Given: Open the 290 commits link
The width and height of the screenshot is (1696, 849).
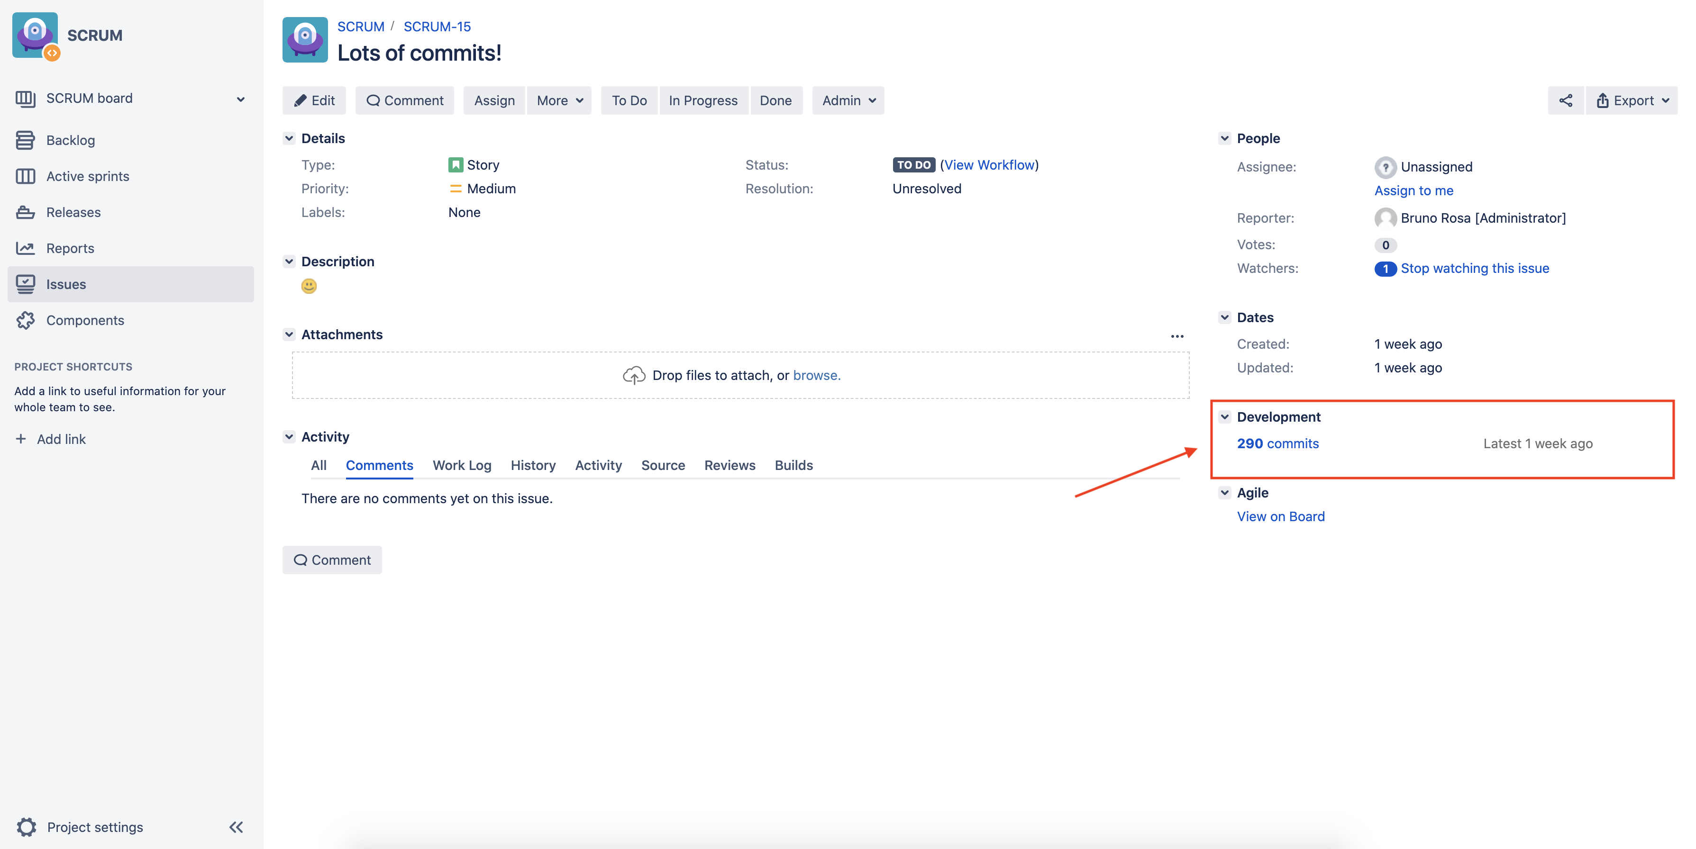Looking at the screenshot, I should click(1277, 443).
